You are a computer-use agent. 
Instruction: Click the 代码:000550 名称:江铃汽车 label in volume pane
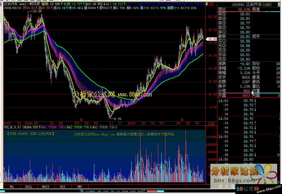31,134
